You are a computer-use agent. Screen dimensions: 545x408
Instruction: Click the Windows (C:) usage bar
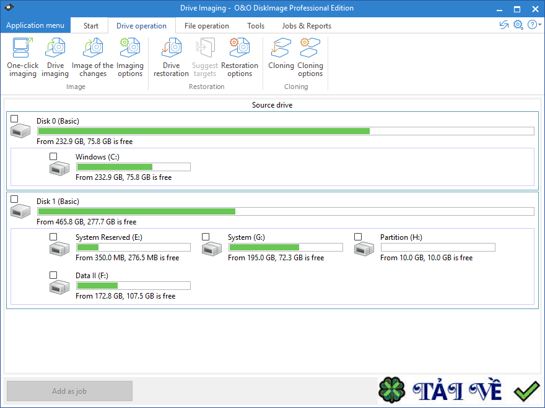tap(134, 167)
